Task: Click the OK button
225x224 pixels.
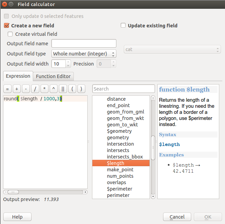Action: pyautogui.click(x=208, y=217)
